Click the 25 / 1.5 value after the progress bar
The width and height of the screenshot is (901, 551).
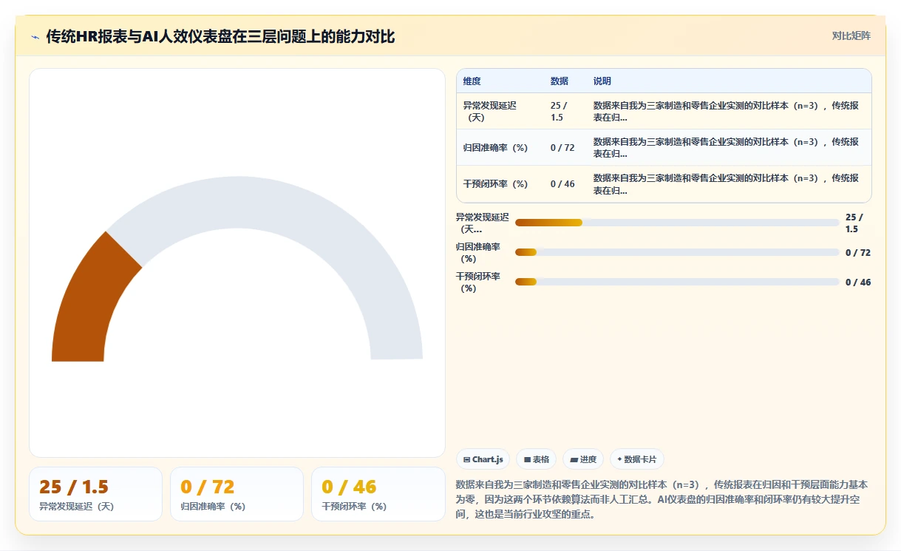click(x=854, y=223)
